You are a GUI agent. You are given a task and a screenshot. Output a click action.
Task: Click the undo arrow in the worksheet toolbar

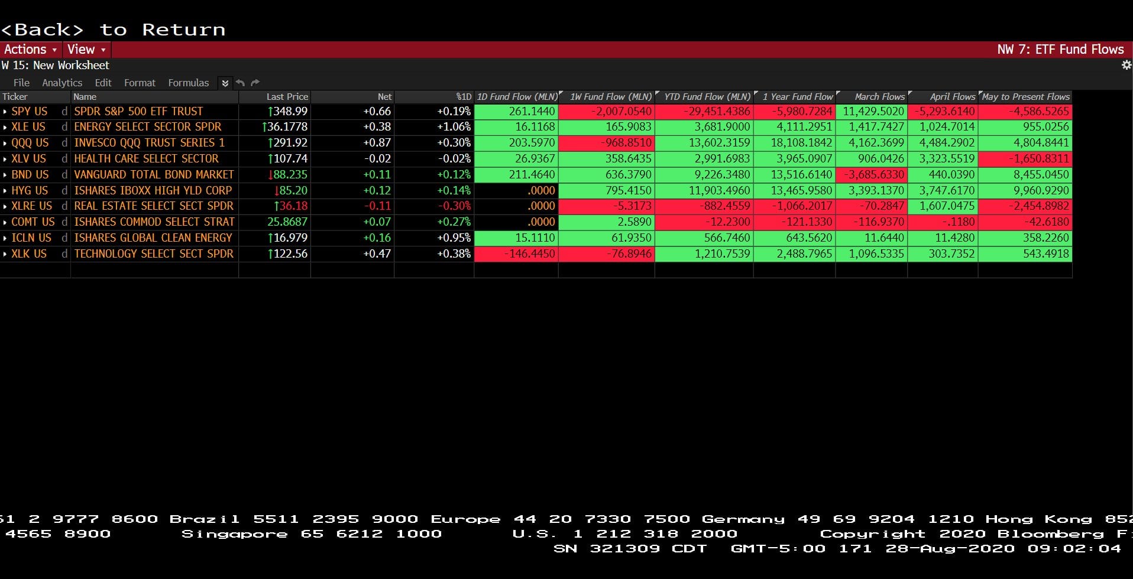(240, 83)
